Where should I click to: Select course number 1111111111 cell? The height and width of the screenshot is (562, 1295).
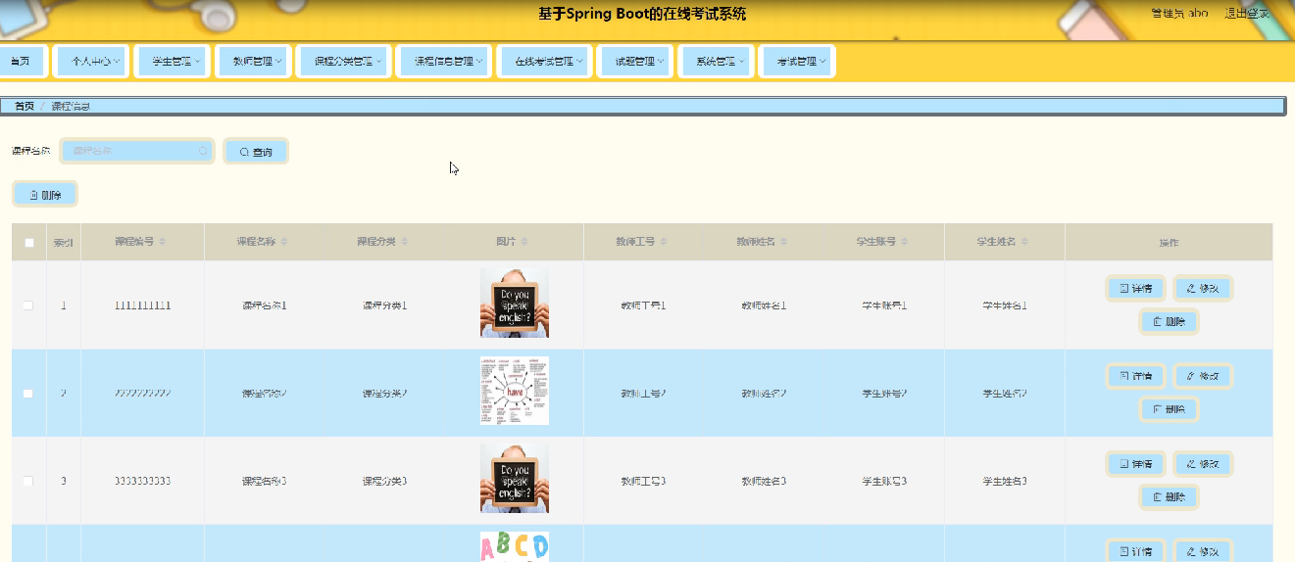coord(142,305)
